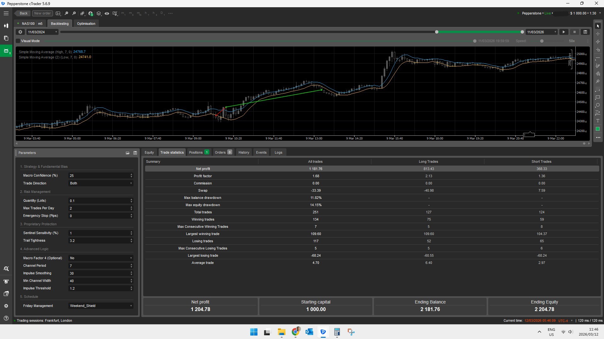Select the Text annotation tool

click(x=598, y=121)
